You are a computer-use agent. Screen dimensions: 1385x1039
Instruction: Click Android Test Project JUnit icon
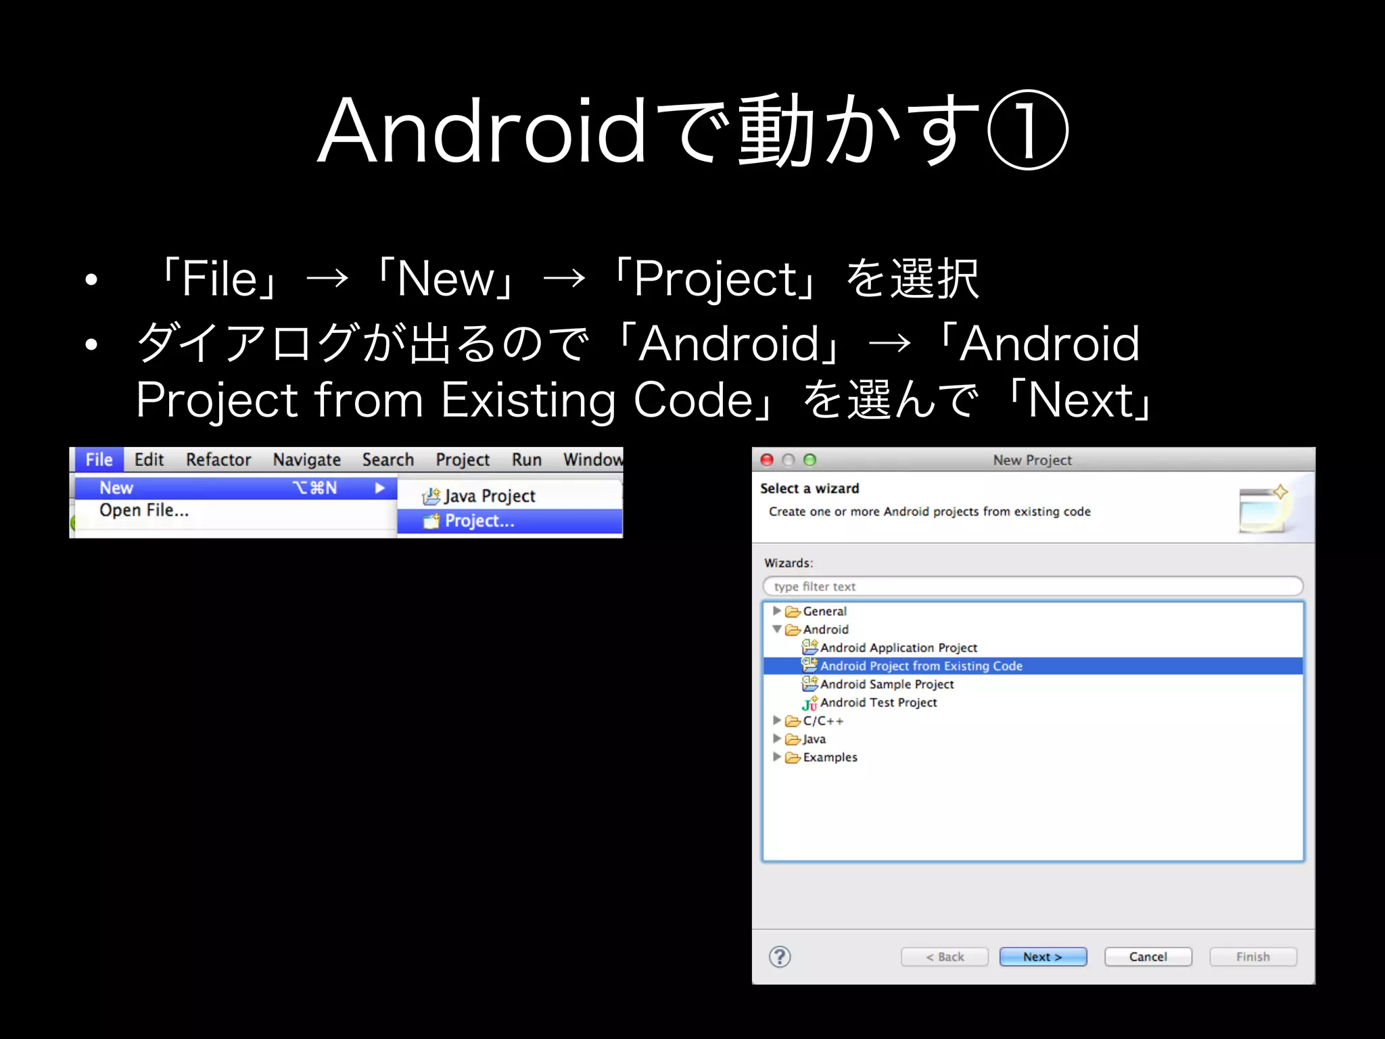(809, 703)
